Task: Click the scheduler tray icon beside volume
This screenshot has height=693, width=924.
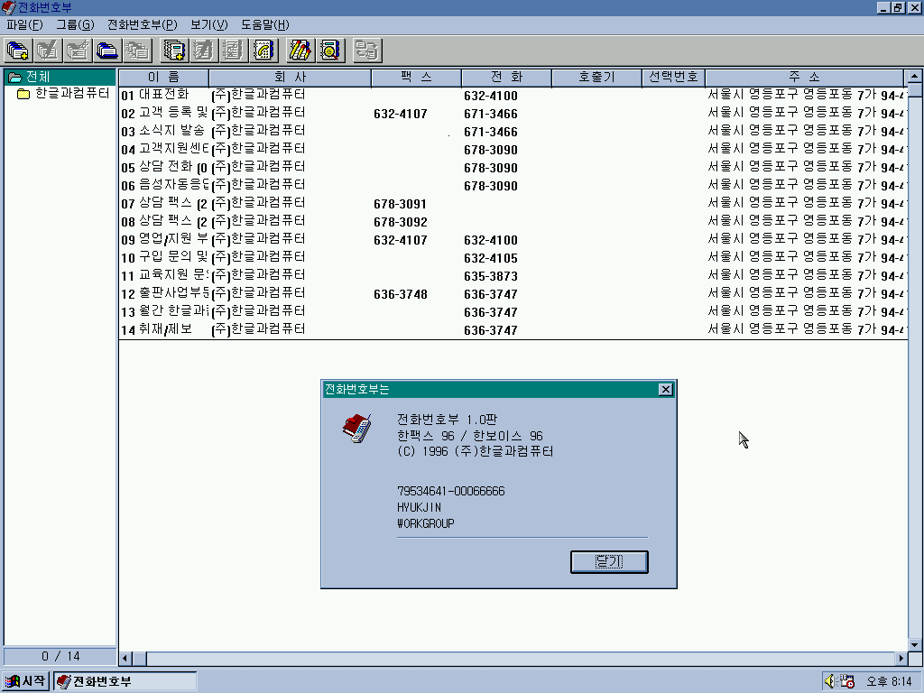Action: pos(847,682)
